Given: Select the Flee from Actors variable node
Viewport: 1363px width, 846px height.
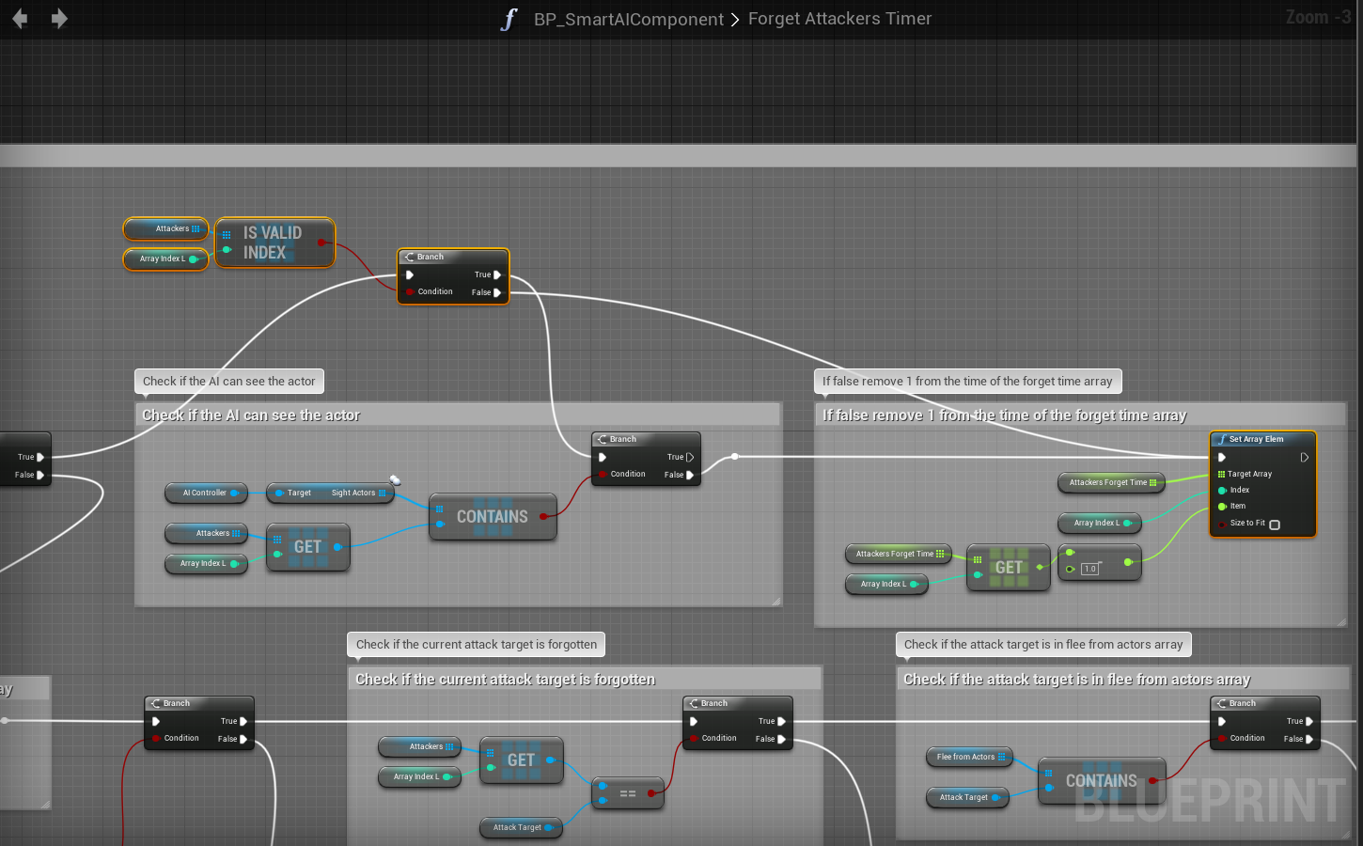Looking at the screenshot, I should pyautogui.click(x=966, y=757).
